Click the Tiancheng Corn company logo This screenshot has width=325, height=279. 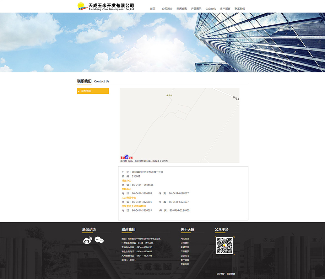[106, 7]
